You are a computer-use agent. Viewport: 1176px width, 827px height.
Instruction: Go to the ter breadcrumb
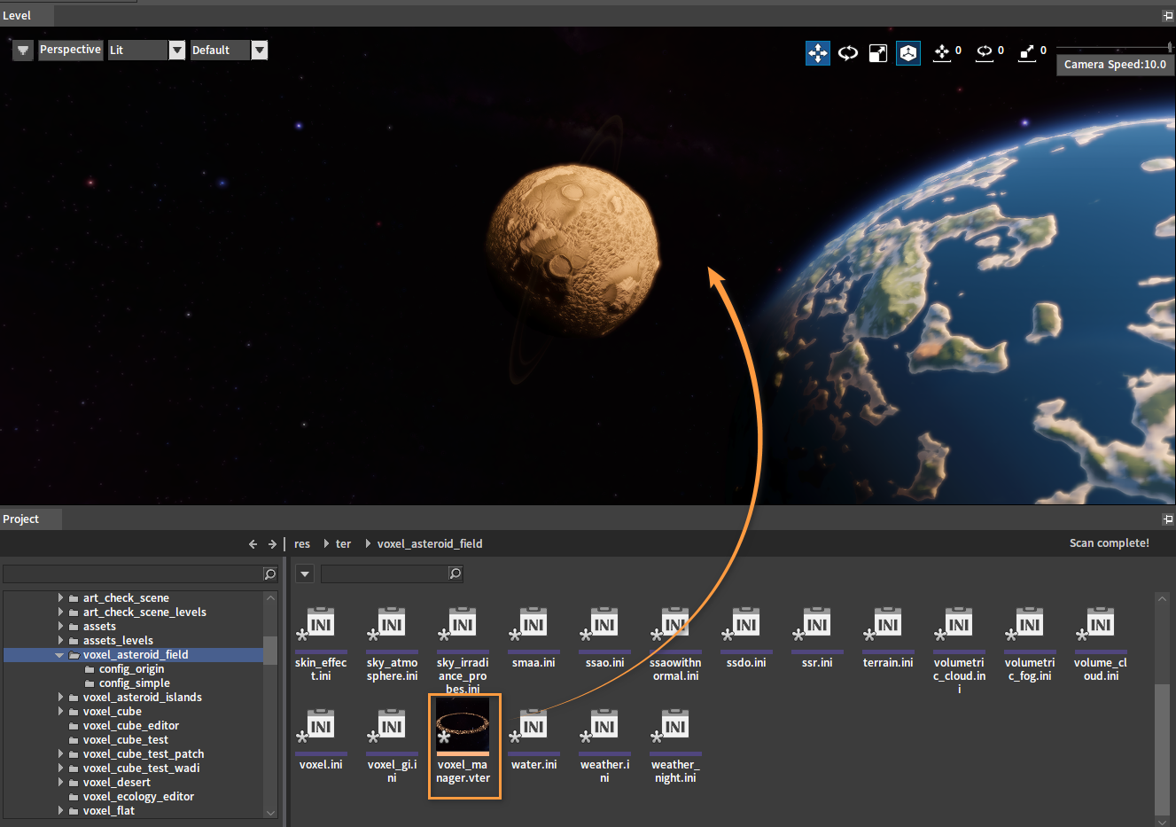point(343,543)
